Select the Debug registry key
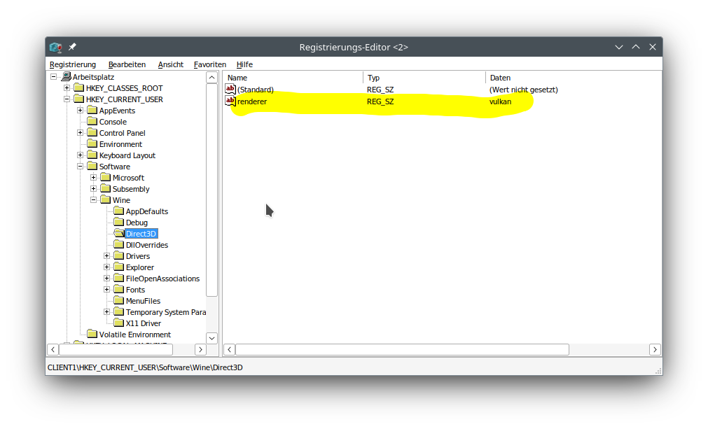This screenshot has width=708, height=429. point(137,223)
